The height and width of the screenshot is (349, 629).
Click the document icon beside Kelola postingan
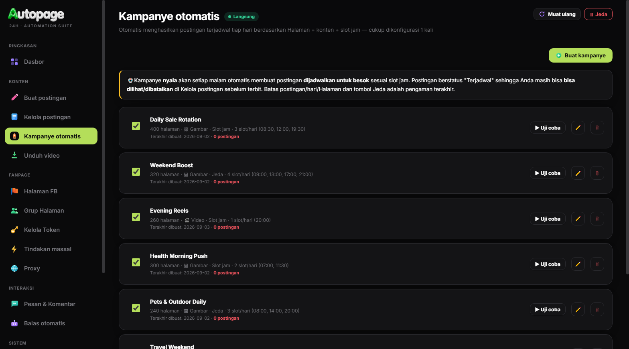(14, 117)
